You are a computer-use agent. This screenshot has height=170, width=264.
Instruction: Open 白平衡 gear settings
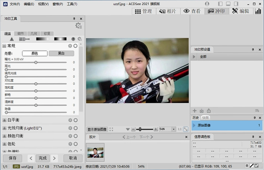pyautogui.click(x=70, y=120)
